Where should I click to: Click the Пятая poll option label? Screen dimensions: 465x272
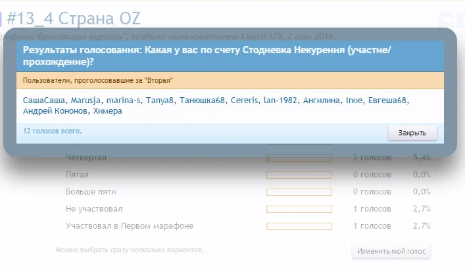click(x=77, y=175)
